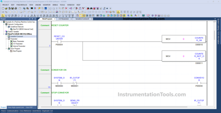The width and height of the screenshot is (221, 113).
Task: Click the Print icon in toolbar
Action: point(15,8)
